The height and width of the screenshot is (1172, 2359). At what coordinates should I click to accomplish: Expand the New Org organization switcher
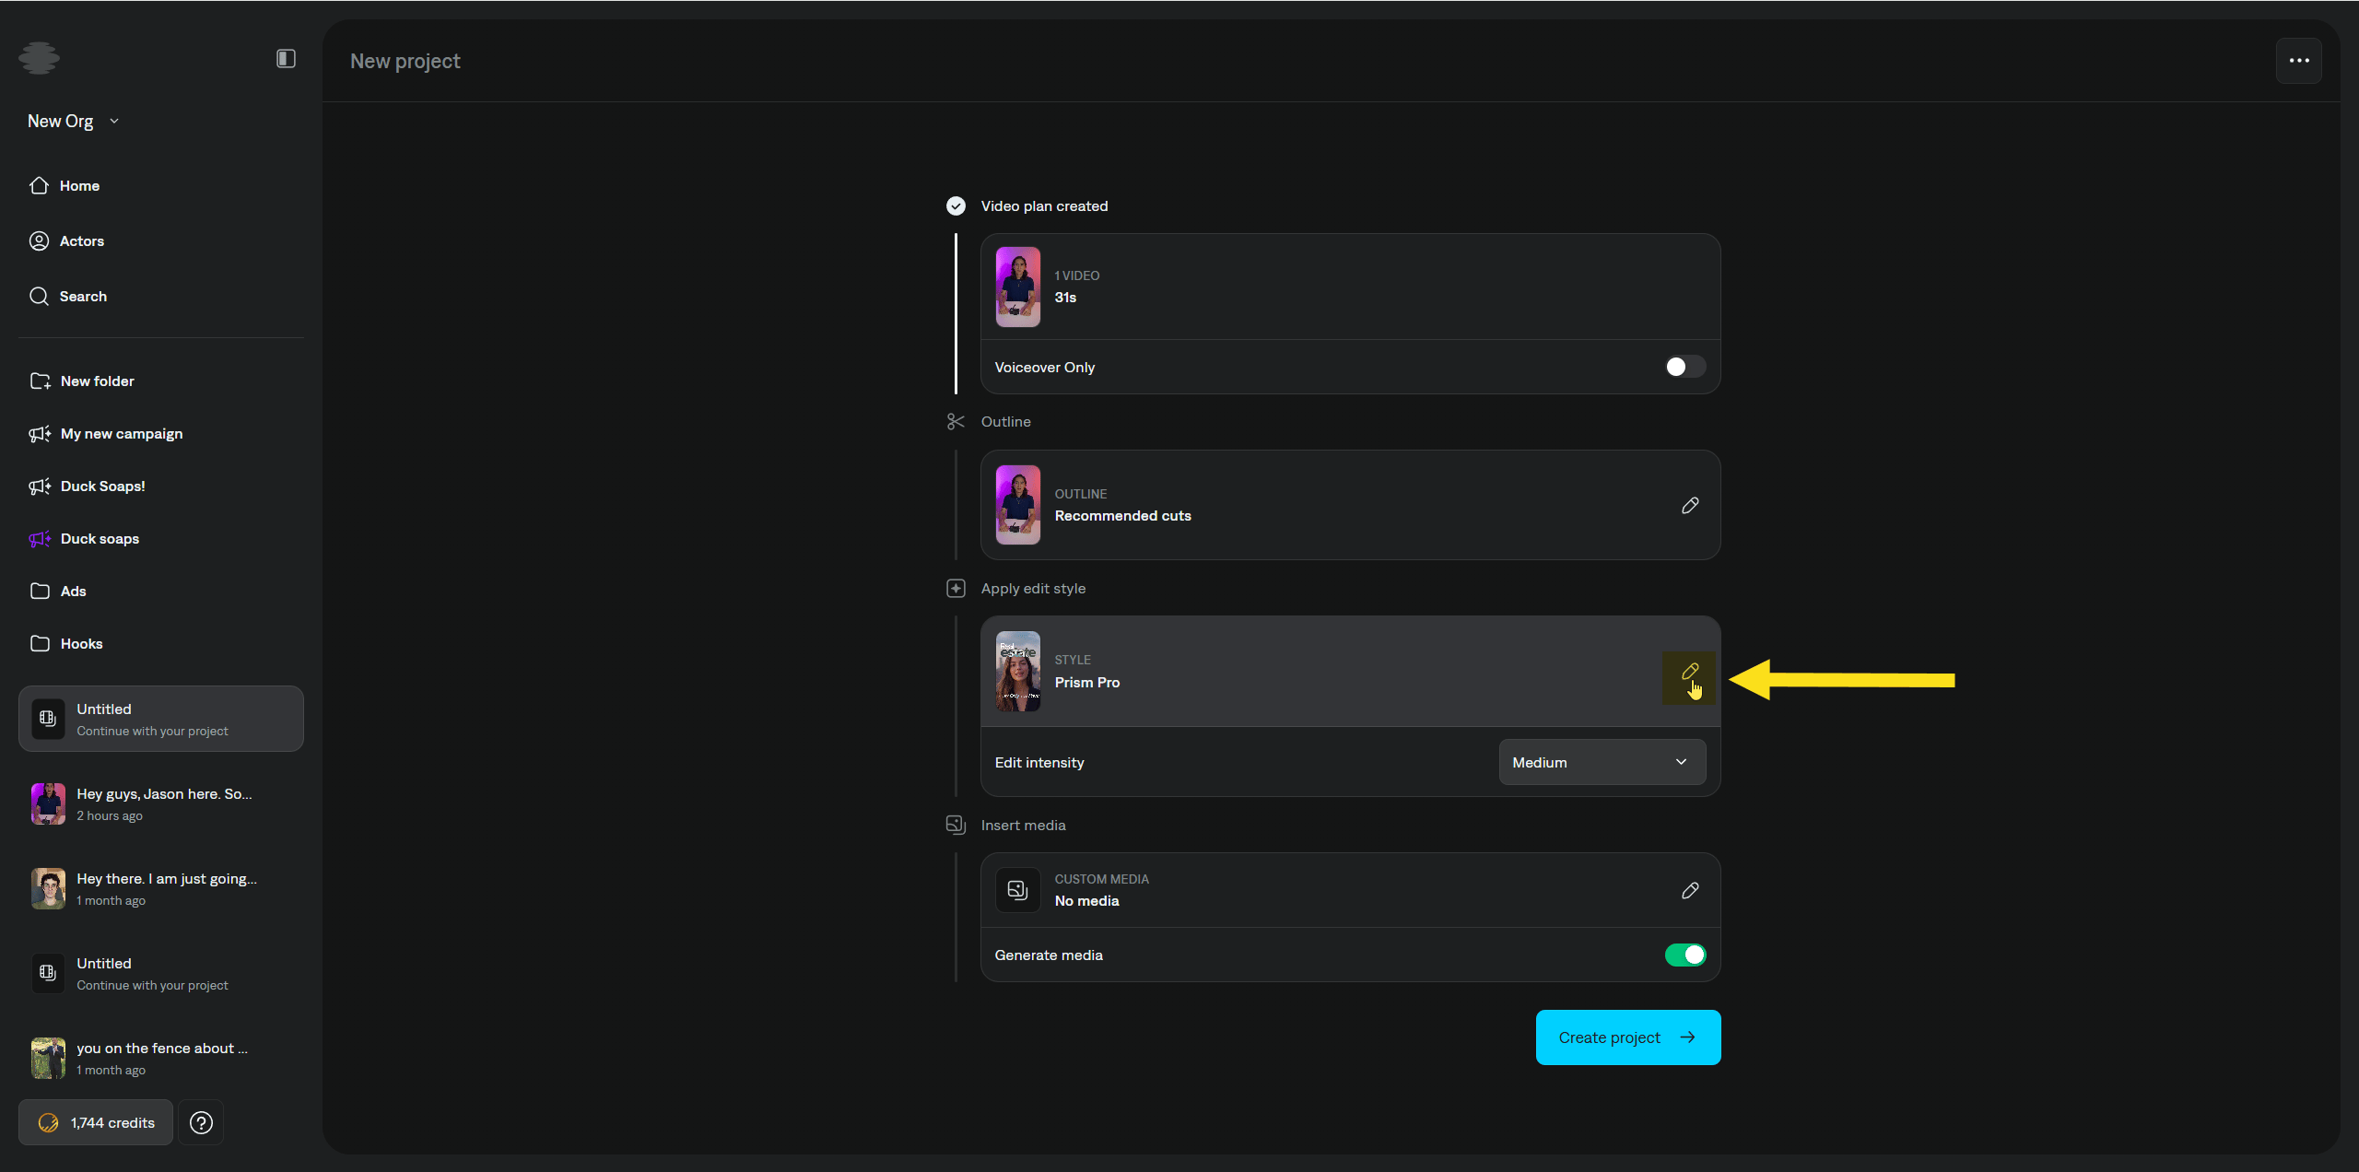[74, 122]
